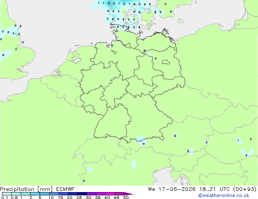Click the '10' legend scale value
Screen dimensions: 258x199
(x=51, y=197)
